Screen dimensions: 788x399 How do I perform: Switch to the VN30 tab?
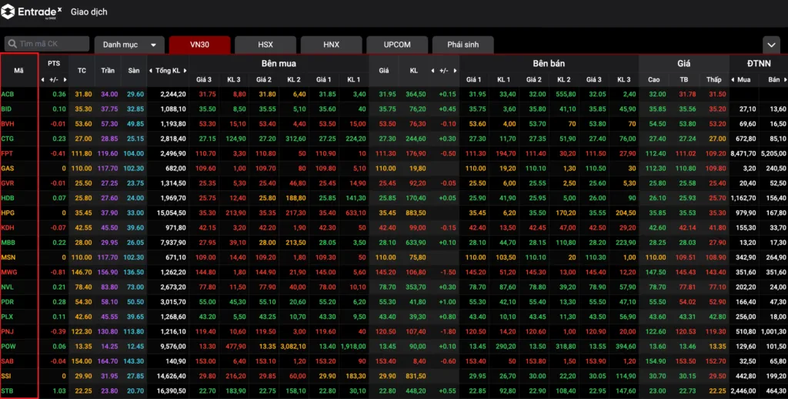pos(199,45)
